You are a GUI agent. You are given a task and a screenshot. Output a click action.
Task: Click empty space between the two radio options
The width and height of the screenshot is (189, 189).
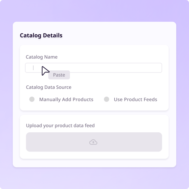coord(99,99)
